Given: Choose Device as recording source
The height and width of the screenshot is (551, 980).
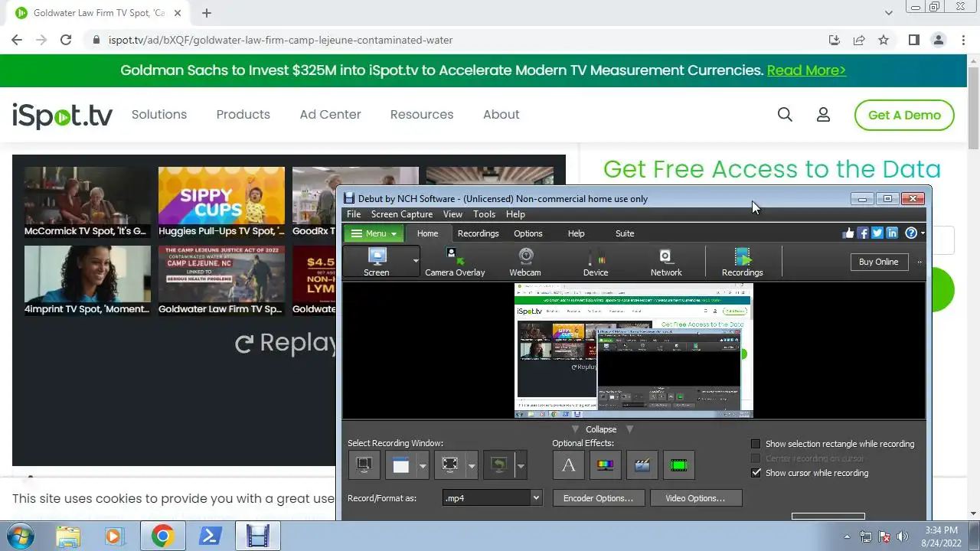Looking at the screenshot, I should pyautogui.click(x=596, y=262).
